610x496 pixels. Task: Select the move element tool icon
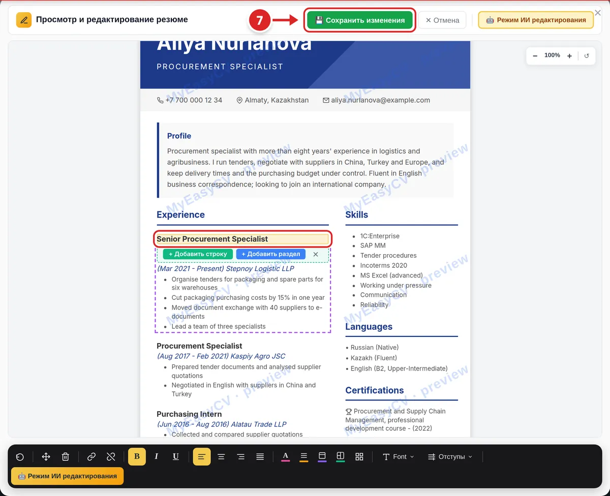point(46,457)
